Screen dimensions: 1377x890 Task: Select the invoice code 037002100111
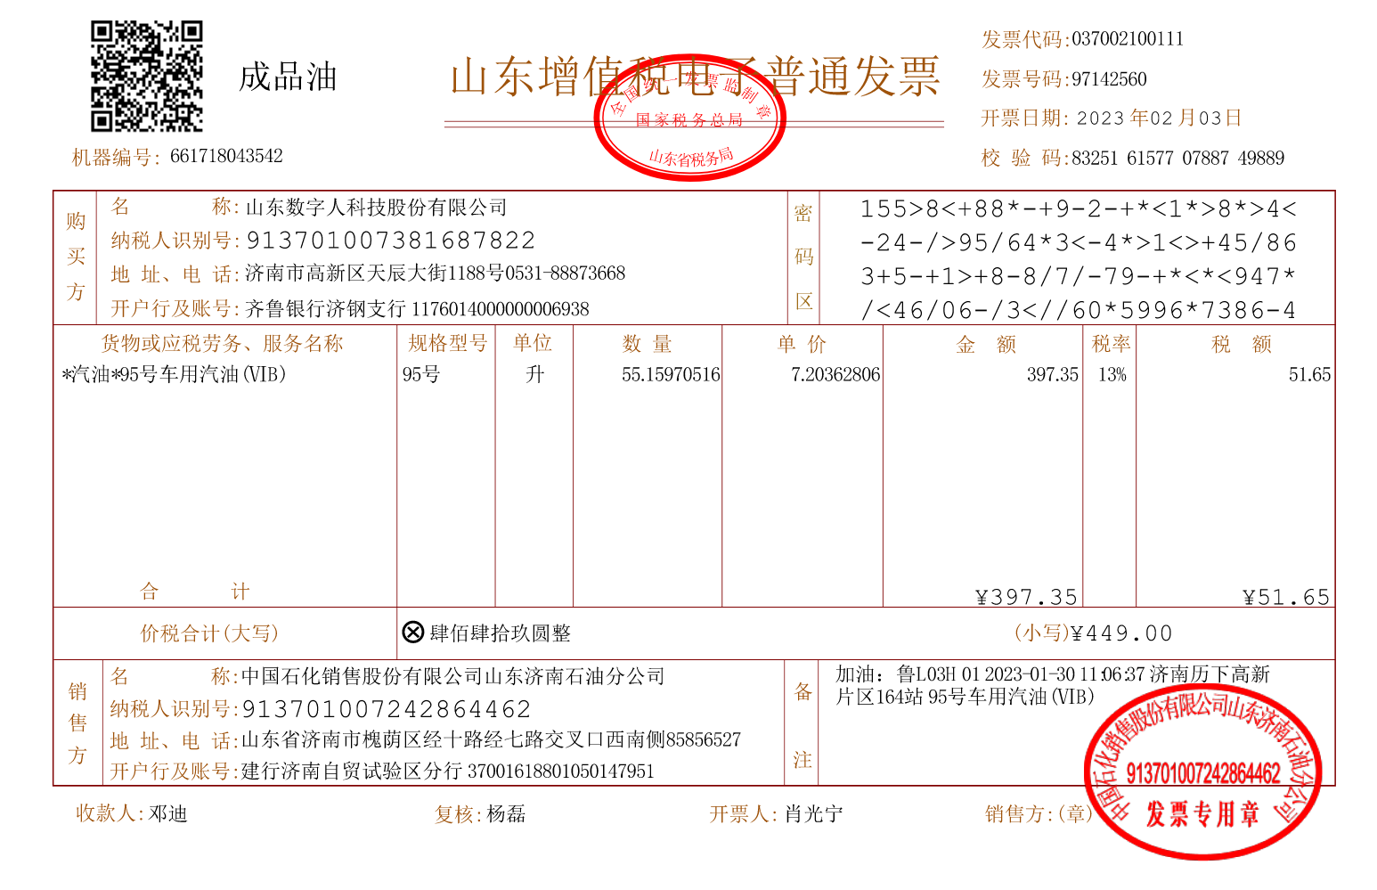[x=1128, y=39]
